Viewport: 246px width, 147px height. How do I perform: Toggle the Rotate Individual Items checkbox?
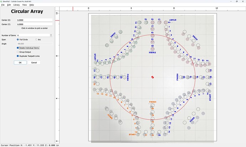click(18, 48)
